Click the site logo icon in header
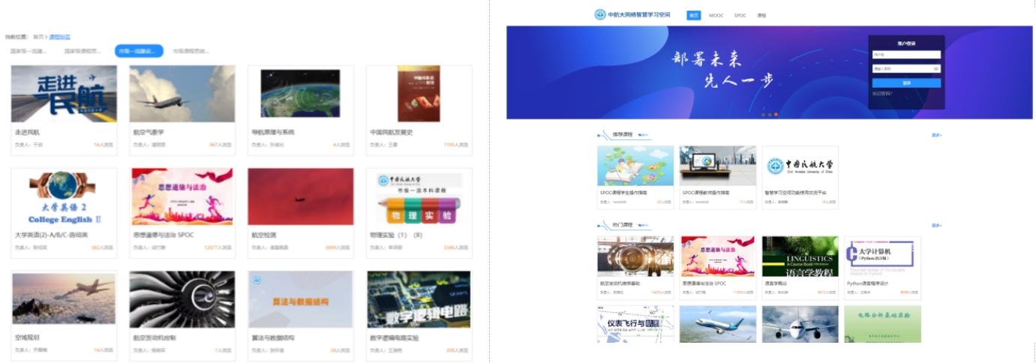This screenshot has width=1036, height=363. pyautogui.click(x=599, y=14)
